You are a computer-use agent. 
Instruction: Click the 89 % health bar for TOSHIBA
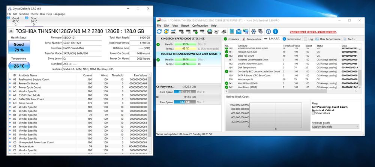point(185,60)
